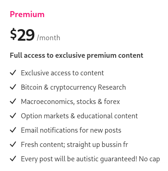Click the checkmark beside Every post item

pos(13,159)
